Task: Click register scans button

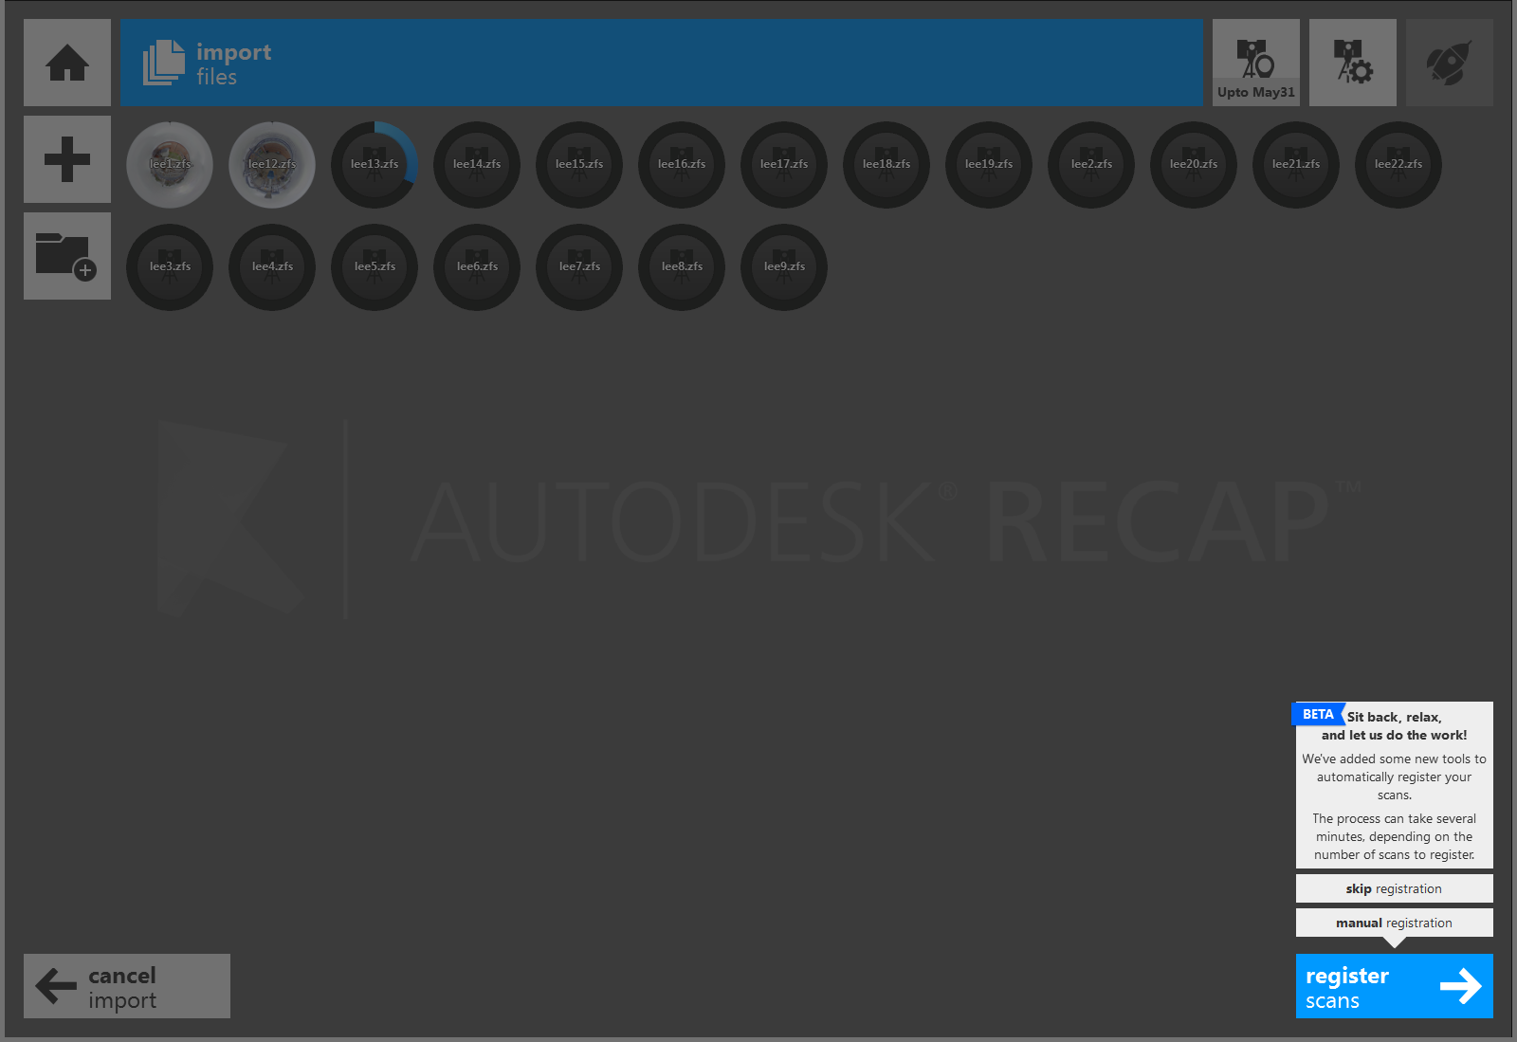Action: [x=1394, y=986]
